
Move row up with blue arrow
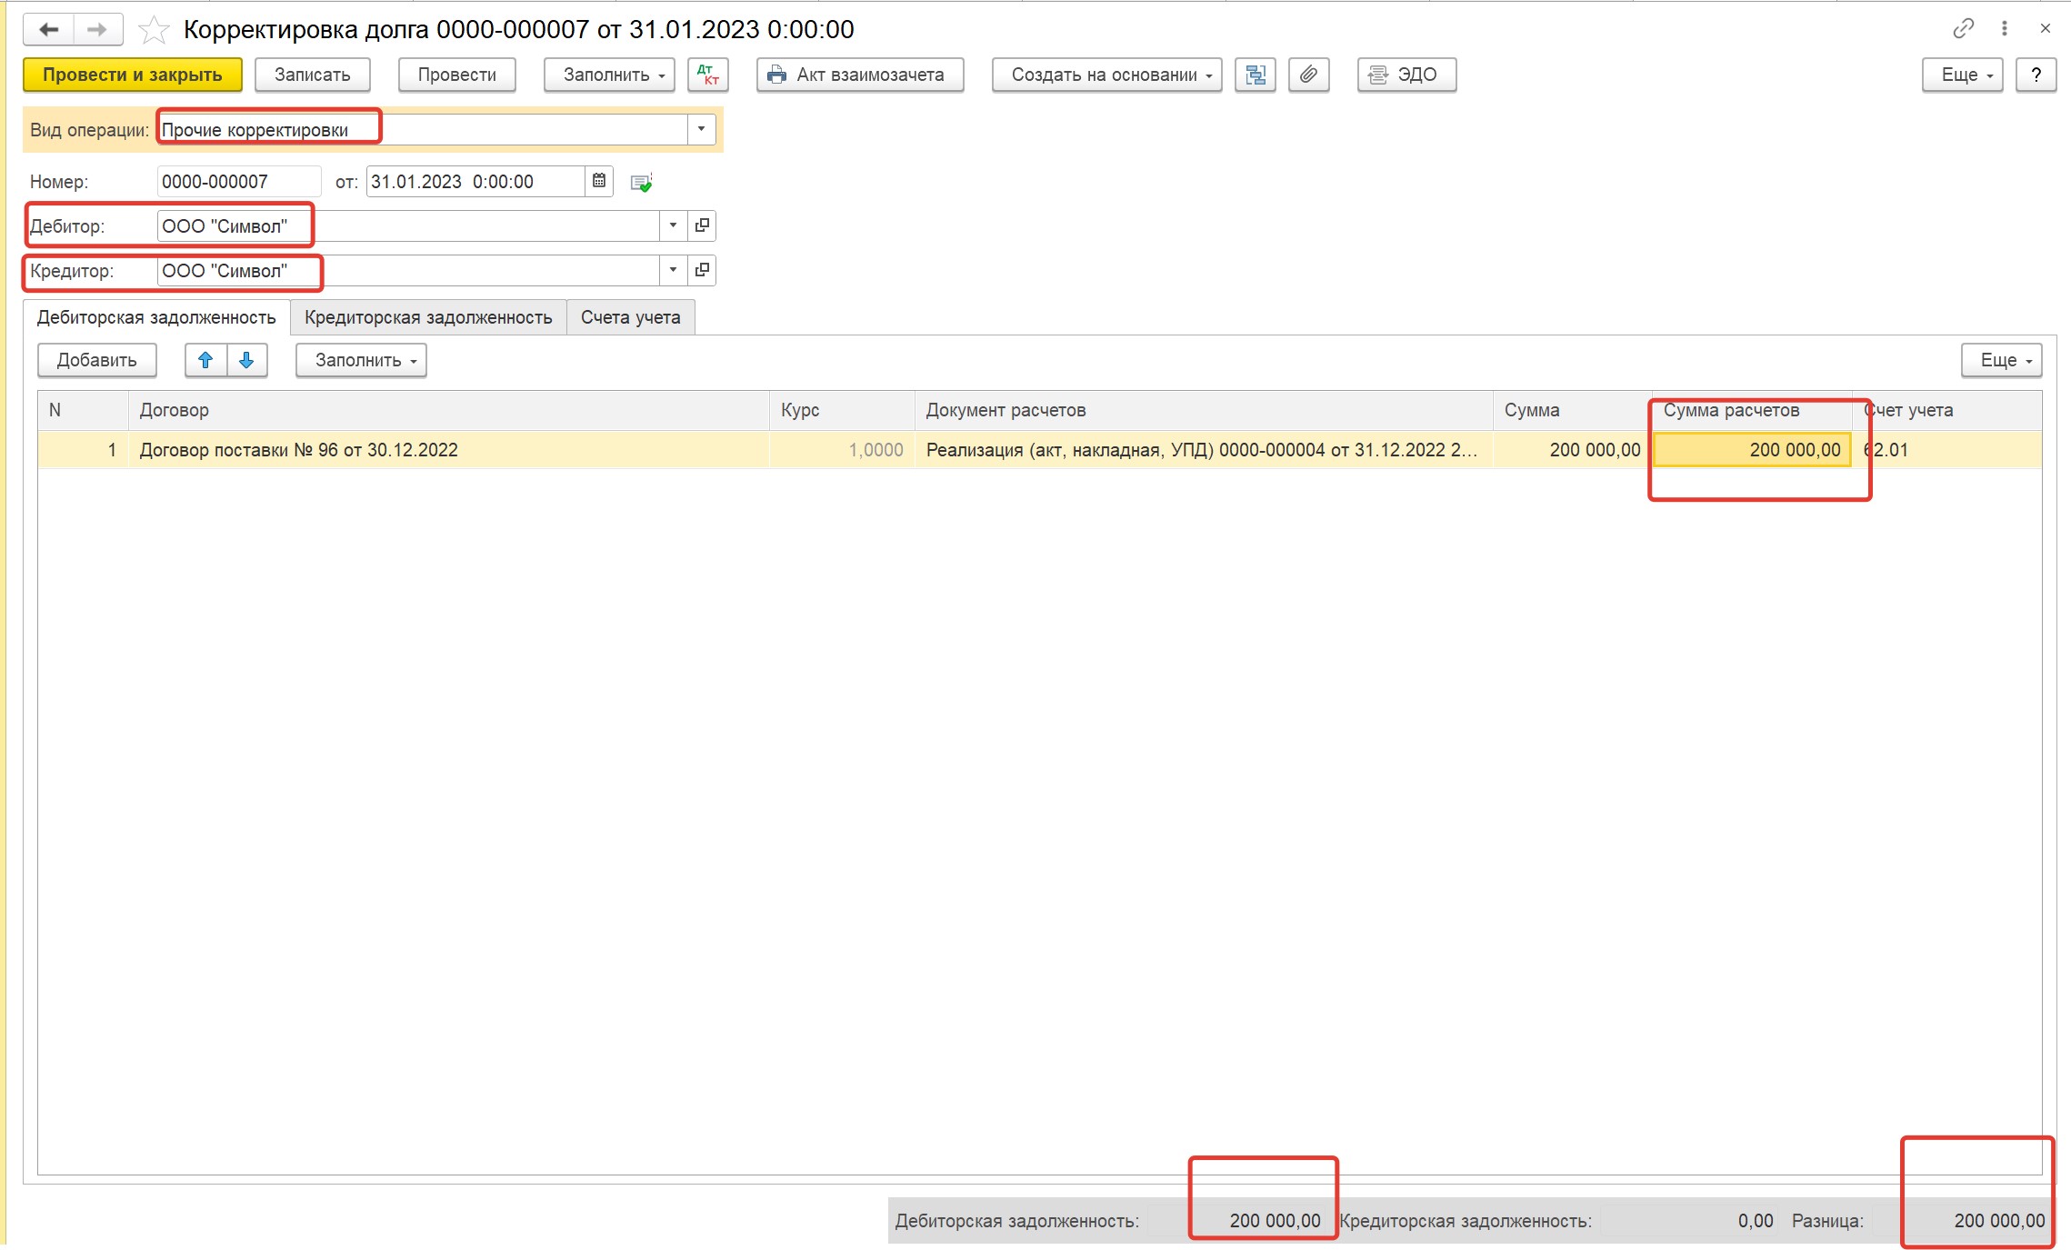205,360
